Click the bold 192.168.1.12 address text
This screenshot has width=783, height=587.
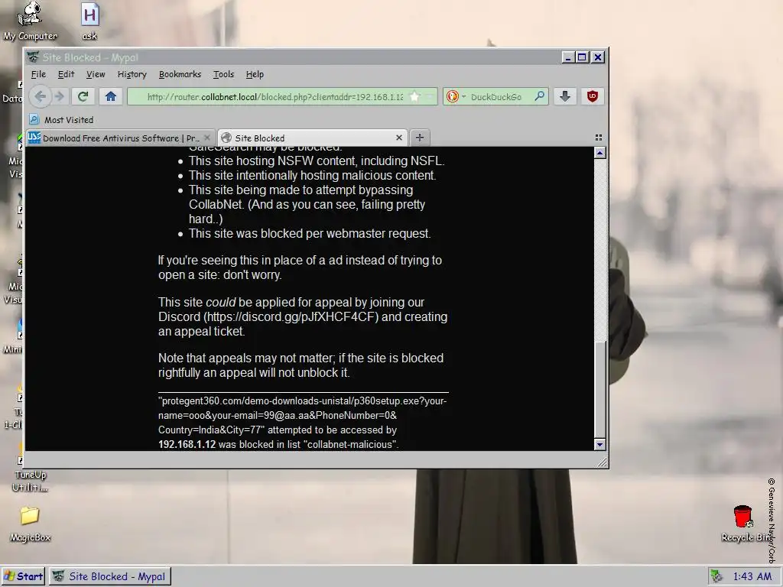click(187, 444)
